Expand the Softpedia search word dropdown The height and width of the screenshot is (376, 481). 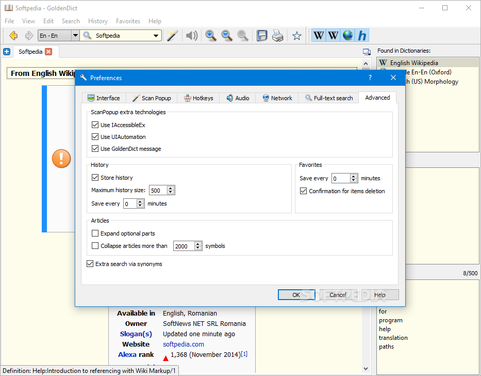click(x=156, y=36)
